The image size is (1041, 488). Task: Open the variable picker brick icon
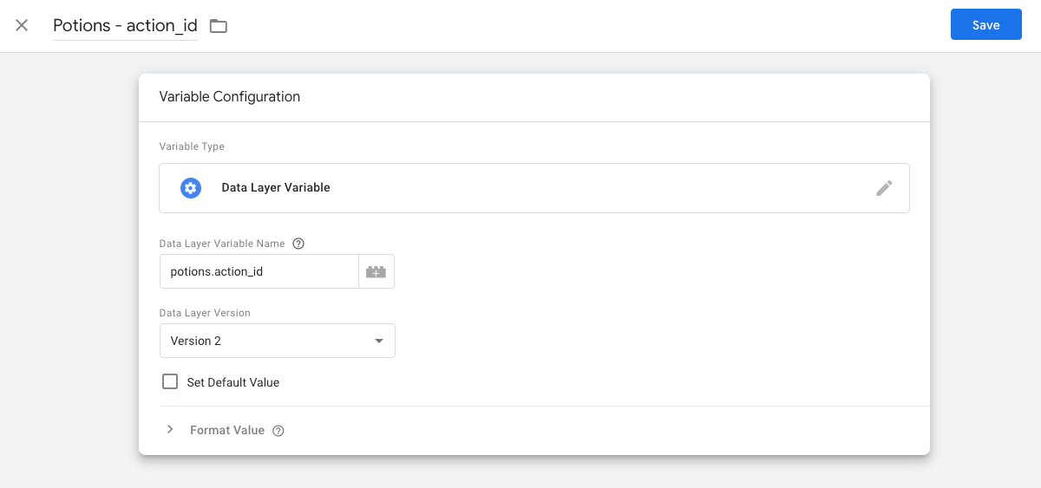[x=376, y=271]
